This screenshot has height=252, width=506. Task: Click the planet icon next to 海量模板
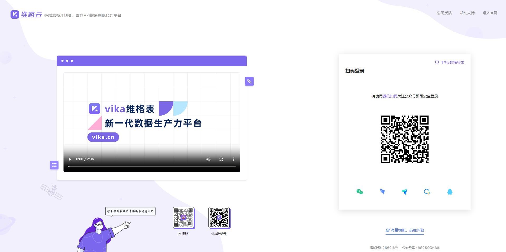[388, 230]
